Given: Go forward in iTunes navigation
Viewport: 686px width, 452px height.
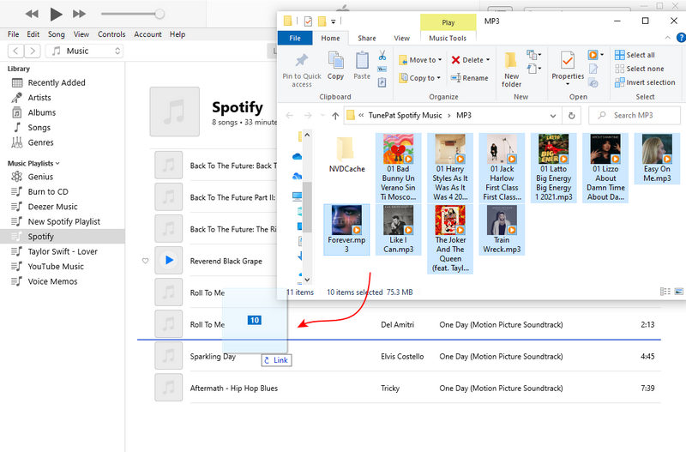Looking at the screenshot, I should pyautogui.click(x=33, y=51).
